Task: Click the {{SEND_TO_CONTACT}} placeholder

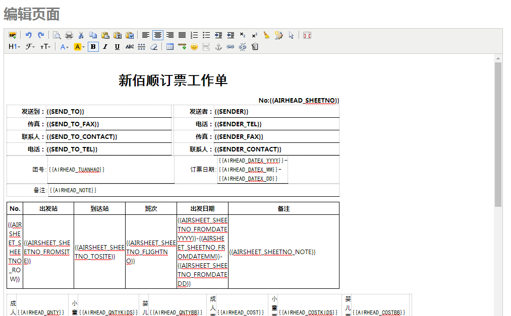Action: (x=82, y=137)
